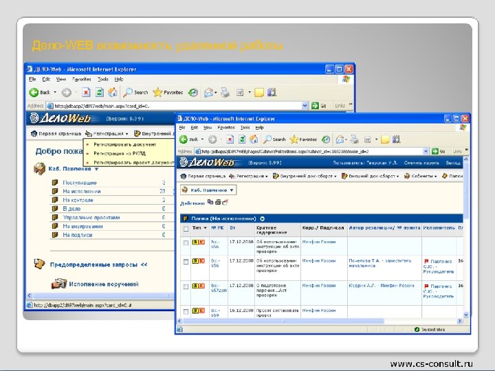Screen dimensions: 495x371
Task: Check row with Почепова Т.А. resolution
Action: [x=186, y=262]
